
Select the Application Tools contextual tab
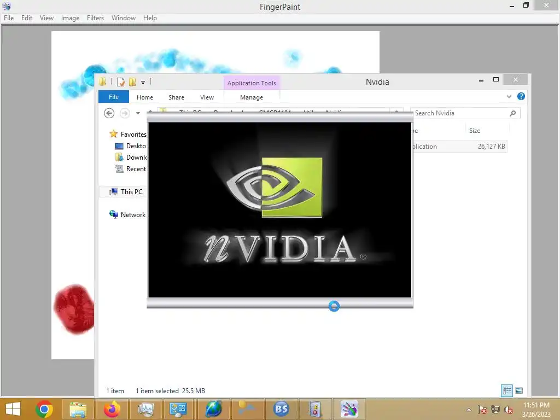pyautogui.click(x=252, y=83)
